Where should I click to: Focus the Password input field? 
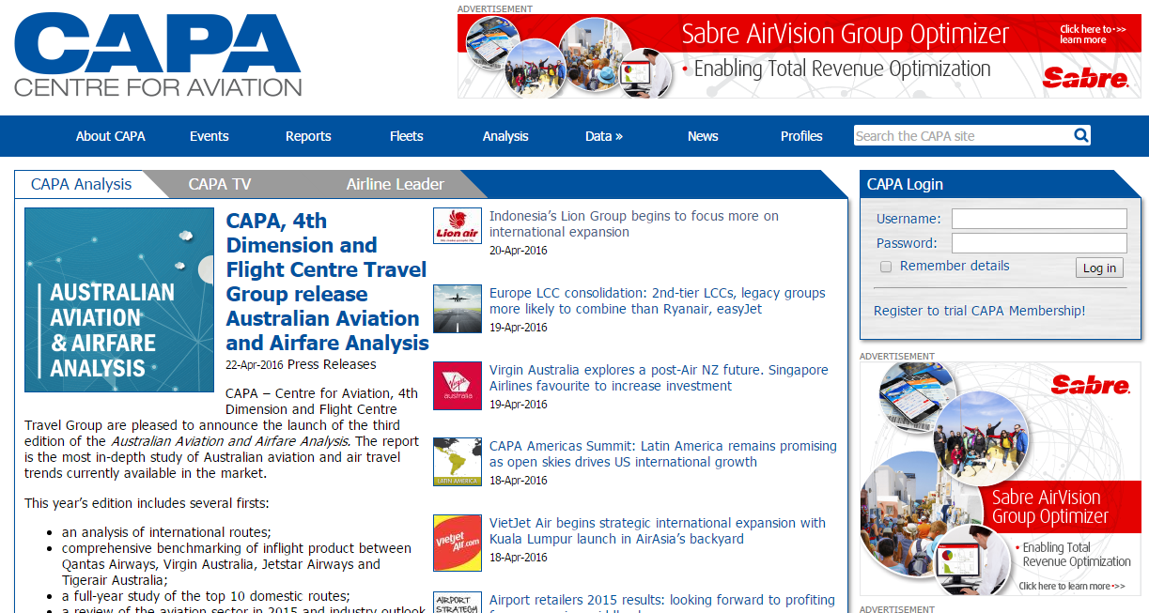pyautogui.click(x=1039, y=243)
